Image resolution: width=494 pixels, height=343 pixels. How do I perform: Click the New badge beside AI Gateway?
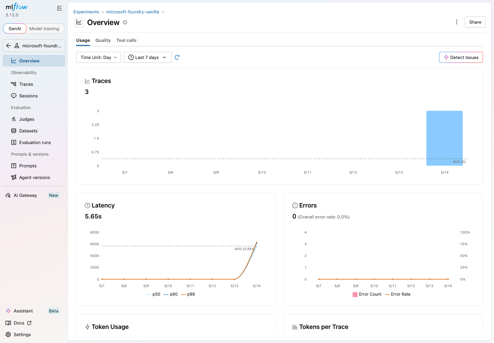pyautogui.click(x=54, y=195)
